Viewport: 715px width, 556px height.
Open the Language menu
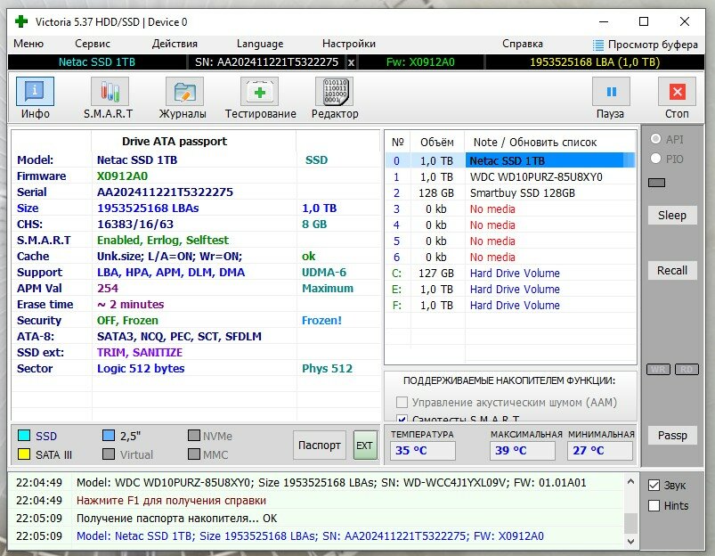click(x=260, y=44)
